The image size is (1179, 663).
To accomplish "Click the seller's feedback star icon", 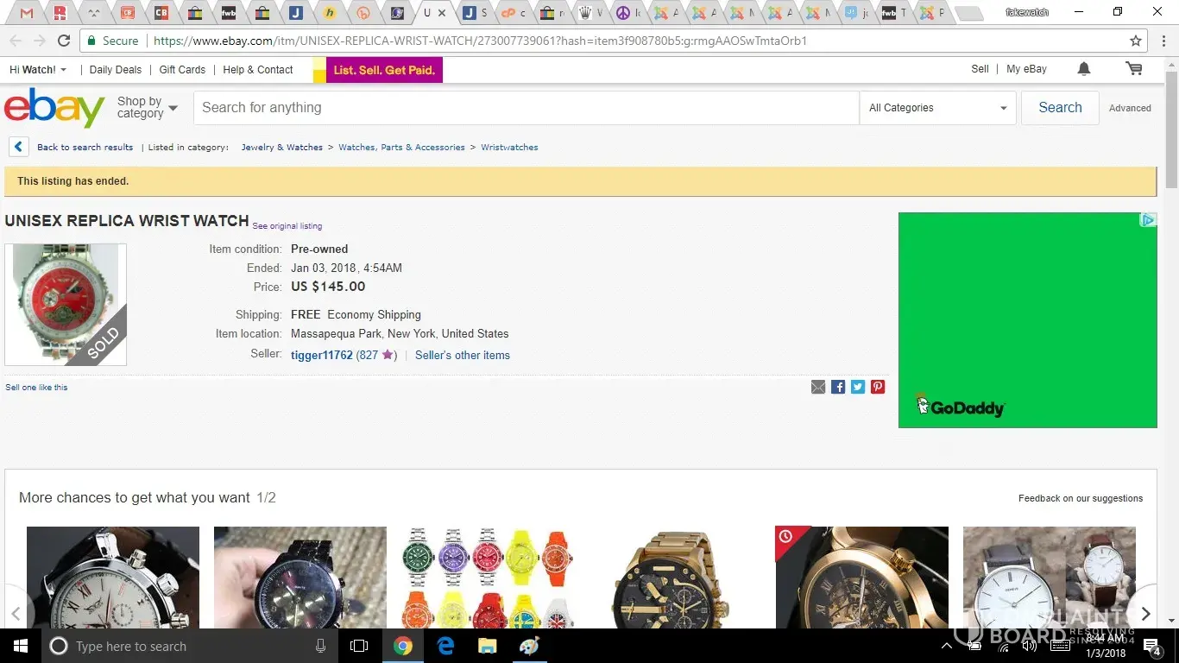I will click(388, 355).
